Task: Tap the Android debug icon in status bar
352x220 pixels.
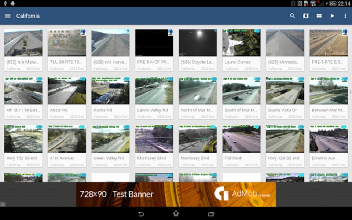Action: [12, 3]
